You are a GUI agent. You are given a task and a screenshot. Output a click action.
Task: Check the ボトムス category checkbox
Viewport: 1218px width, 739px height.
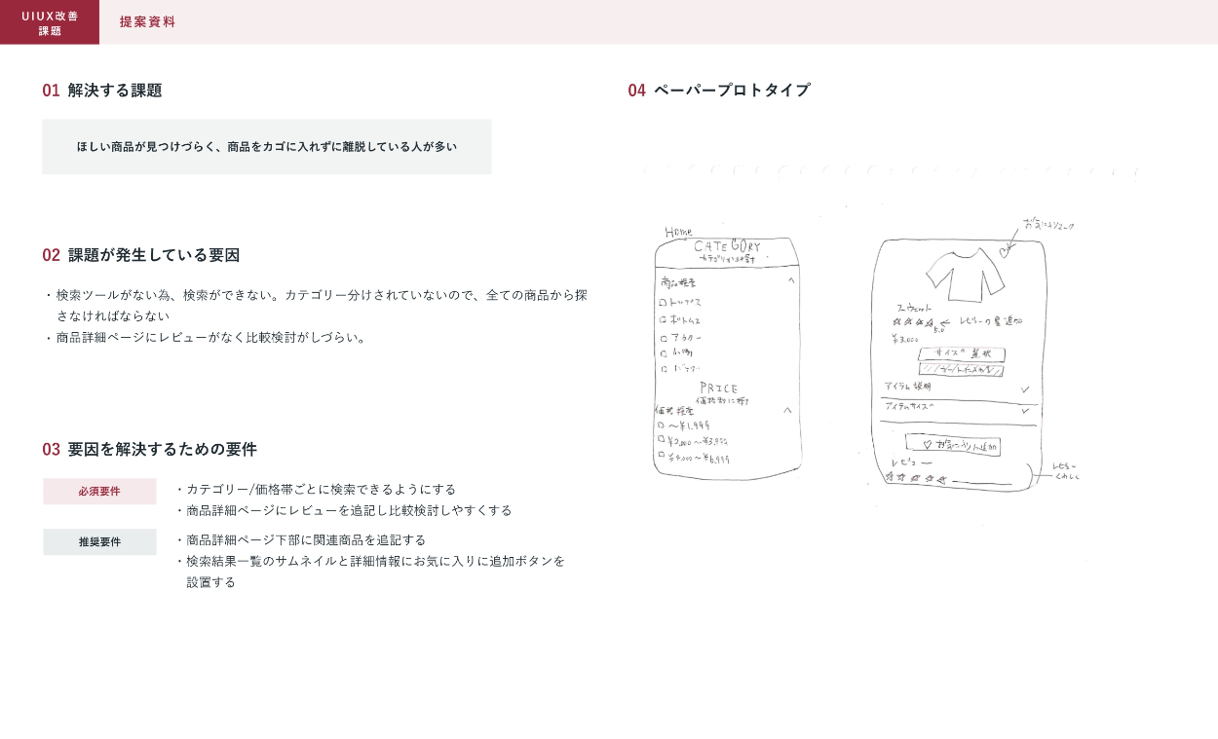click(663, 319)
